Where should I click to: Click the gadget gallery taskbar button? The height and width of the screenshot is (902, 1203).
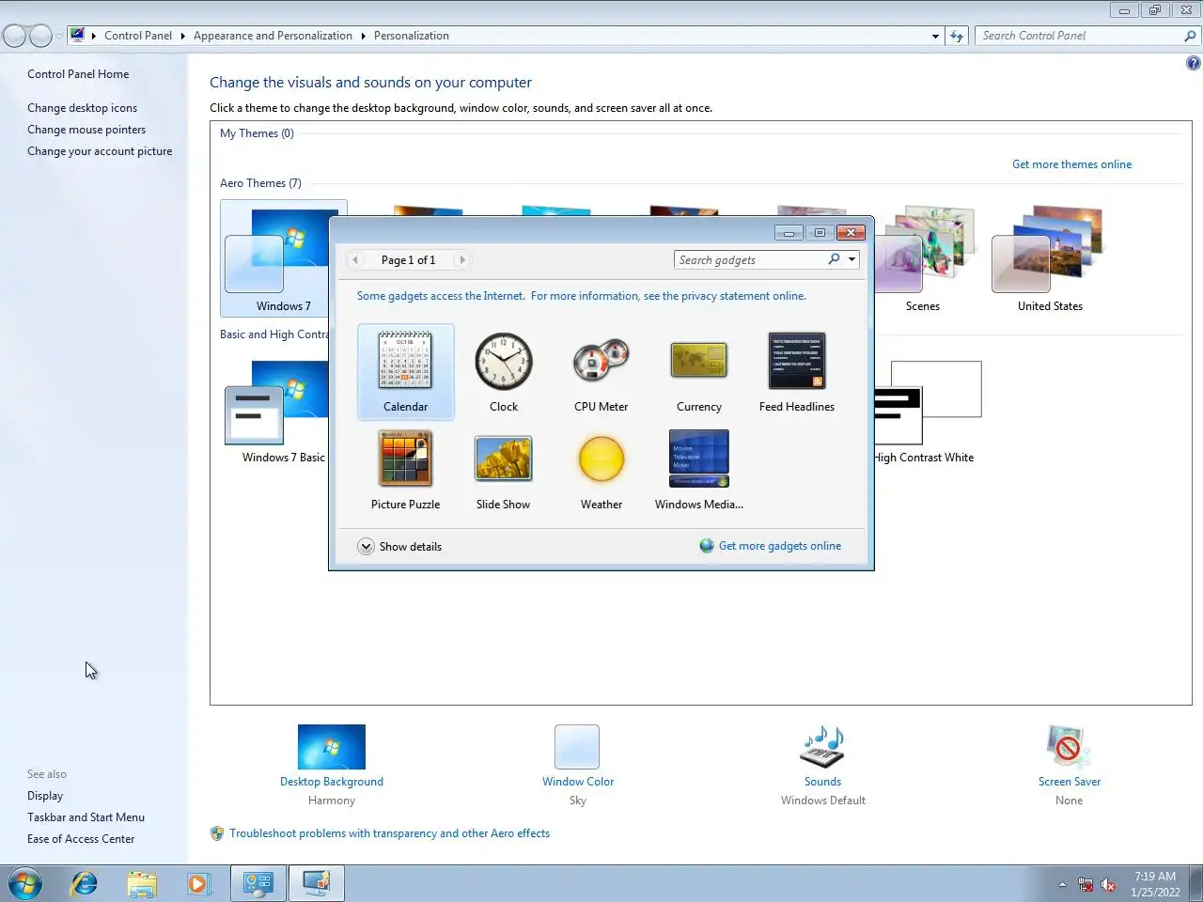pos(316,883)
